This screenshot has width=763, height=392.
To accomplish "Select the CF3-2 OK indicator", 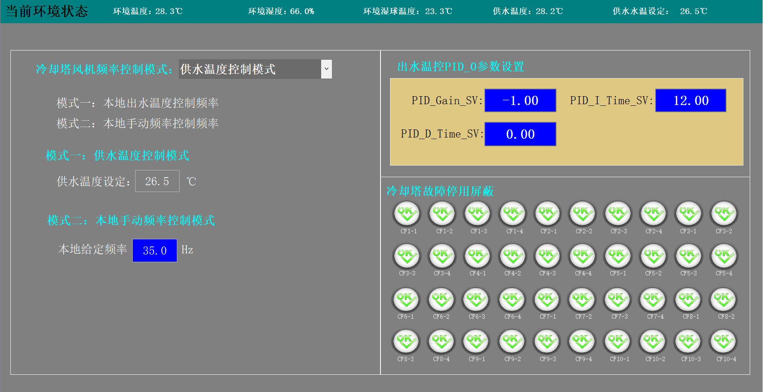I will point(724,214).
